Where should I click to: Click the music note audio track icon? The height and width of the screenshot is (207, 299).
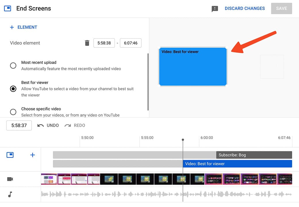10,194
